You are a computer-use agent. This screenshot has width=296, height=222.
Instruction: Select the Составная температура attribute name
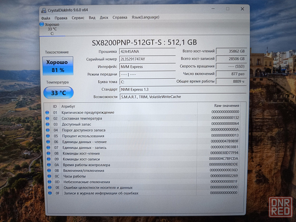pyautogui.click(x=82, y=118)
